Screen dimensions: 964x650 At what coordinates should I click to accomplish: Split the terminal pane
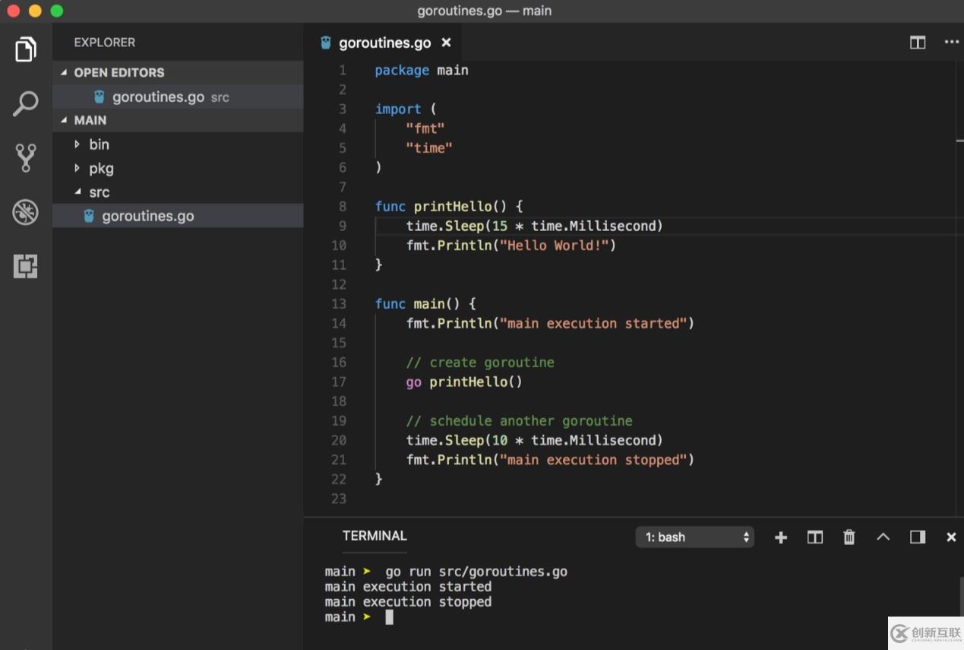[815, 537]
